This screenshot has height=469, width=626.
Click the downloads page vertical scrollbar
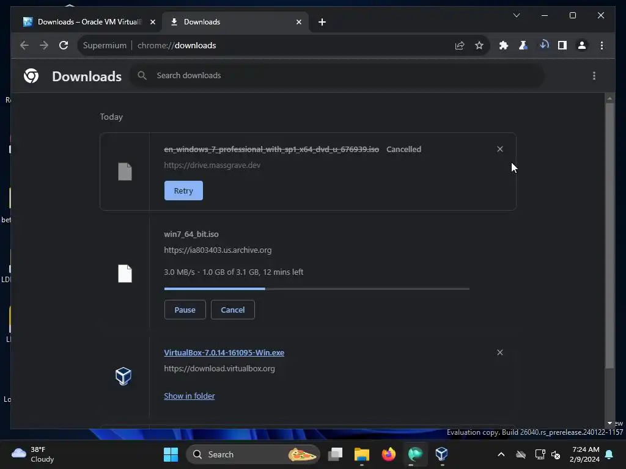coord(609,235)
